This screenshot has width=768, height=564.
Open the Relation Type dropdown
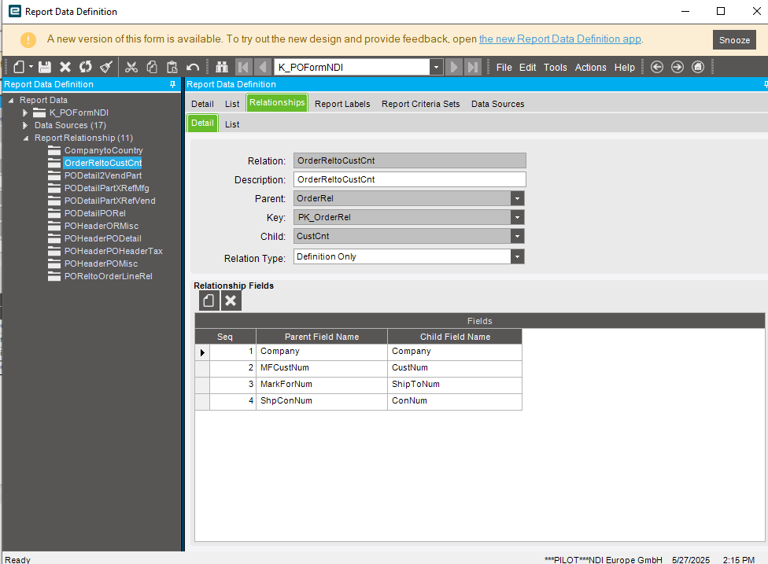point(517,256)
